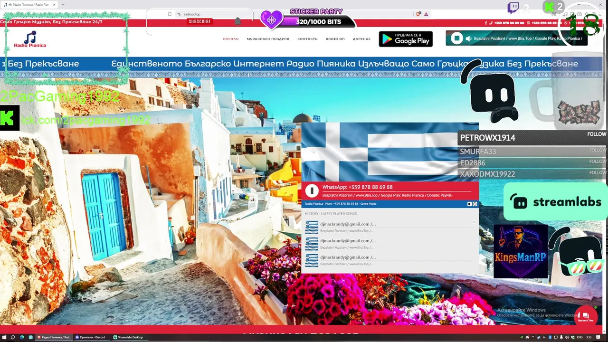Click the Twitch logo icon
Viewport: 608px width, 342px height.
(x=513, y=7)
